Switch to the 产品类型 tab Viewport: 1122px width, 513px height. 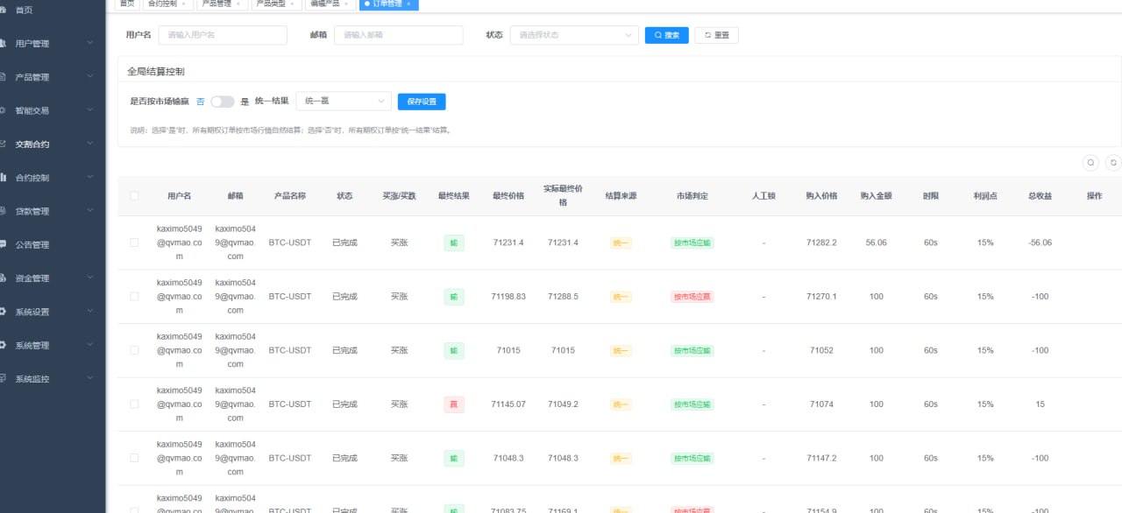tap(270, 4)
